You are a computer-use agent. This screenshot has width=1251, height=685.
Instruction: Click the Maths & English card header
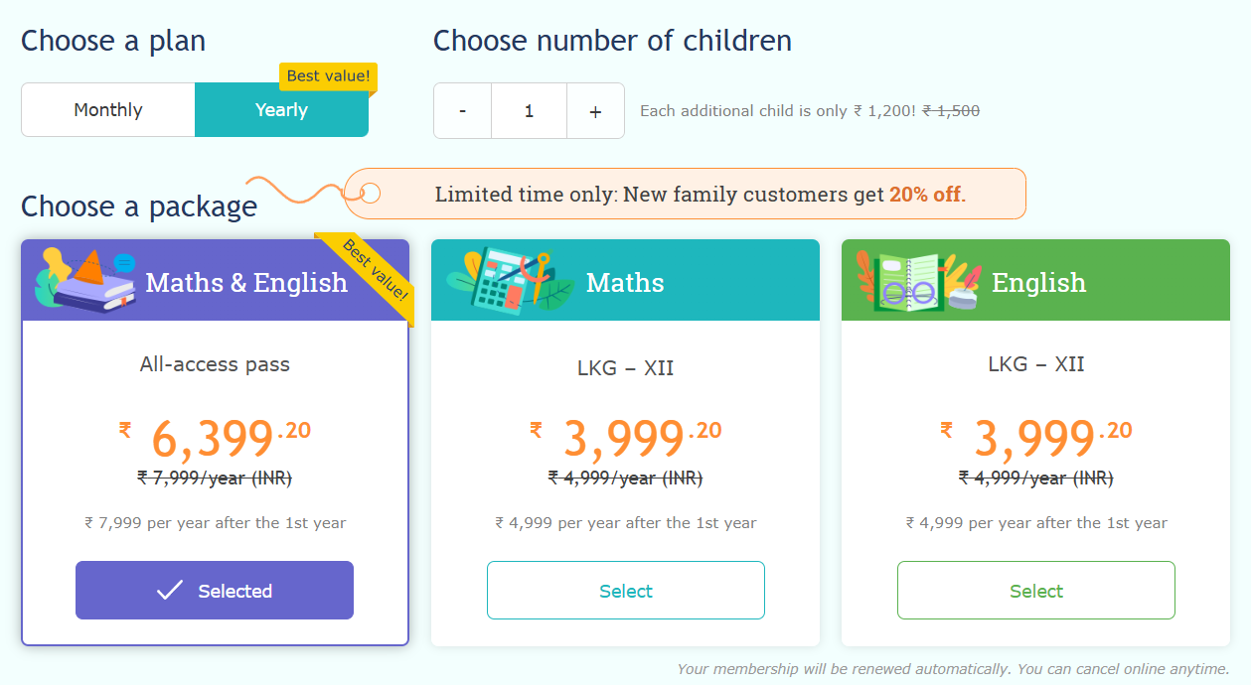tap(246, 283)
